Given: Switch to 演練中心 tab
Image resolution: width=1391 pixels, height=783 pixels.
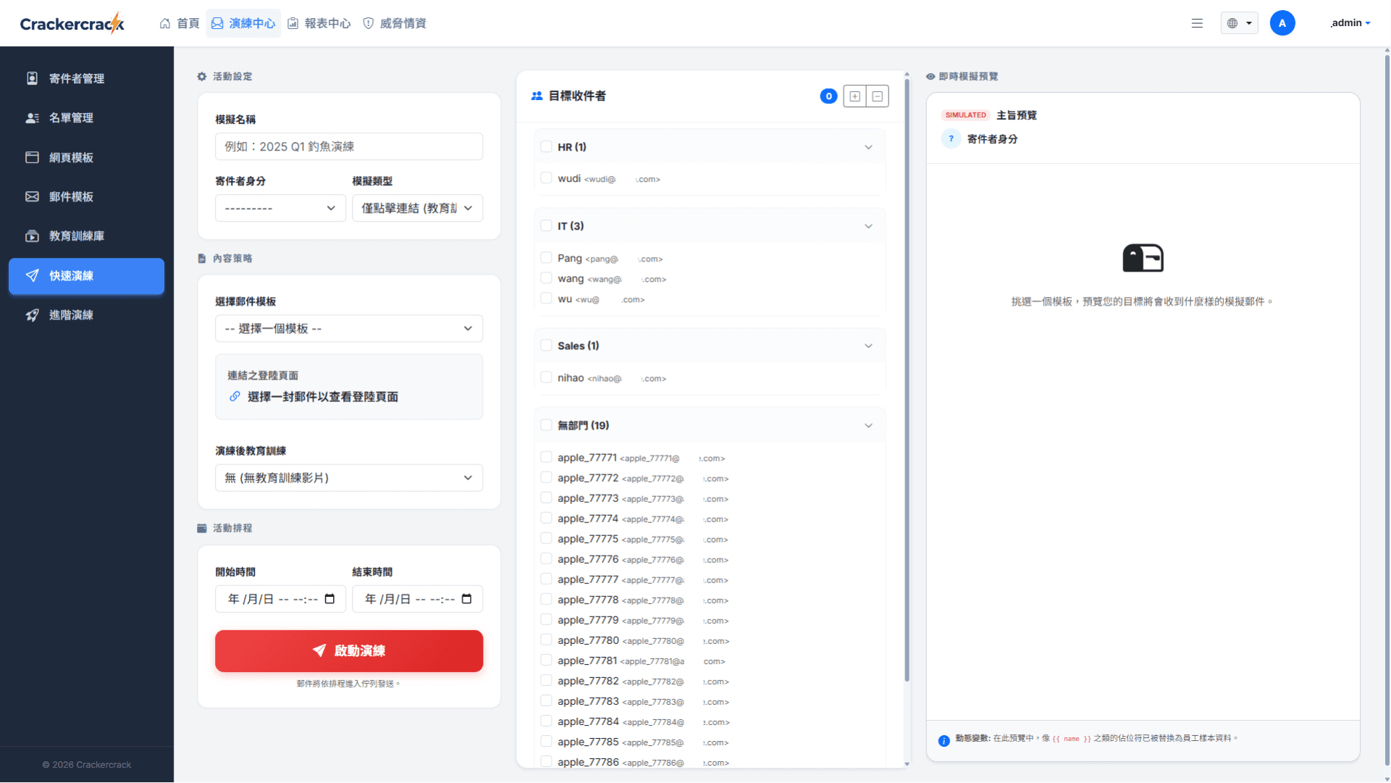Looking at the screenshot, I should pyautogui.click(x=243, y=23).
